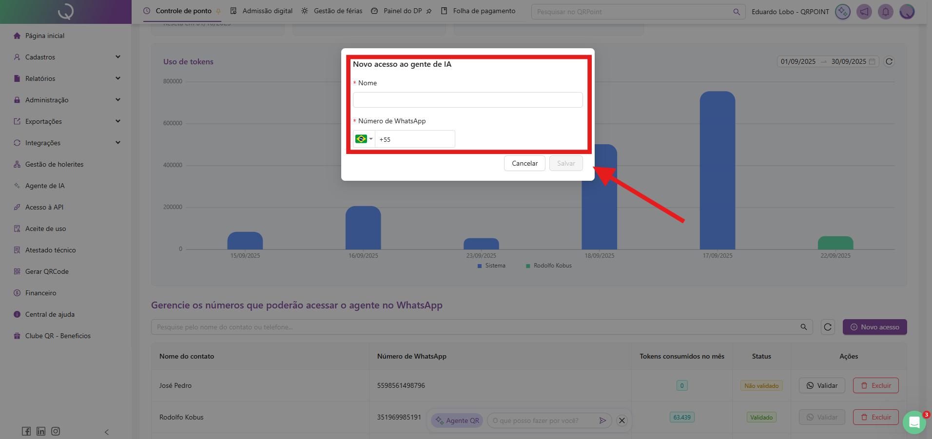Collapse the sidebar with arrow
This screenshot has height=439, width=932.
107,432
